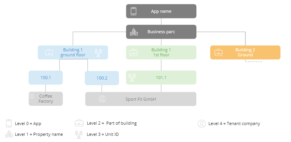Click the Level 4 person legend icon

pos(202,123)
